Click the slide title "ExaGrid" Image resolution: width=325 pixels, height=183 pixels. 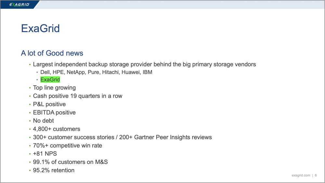[x=40, y=29]
